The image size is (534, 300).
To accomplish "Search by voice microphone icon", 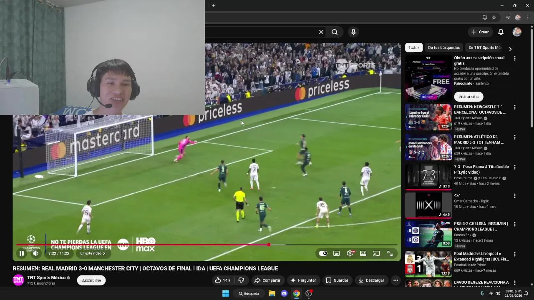I will click(353, 32).
